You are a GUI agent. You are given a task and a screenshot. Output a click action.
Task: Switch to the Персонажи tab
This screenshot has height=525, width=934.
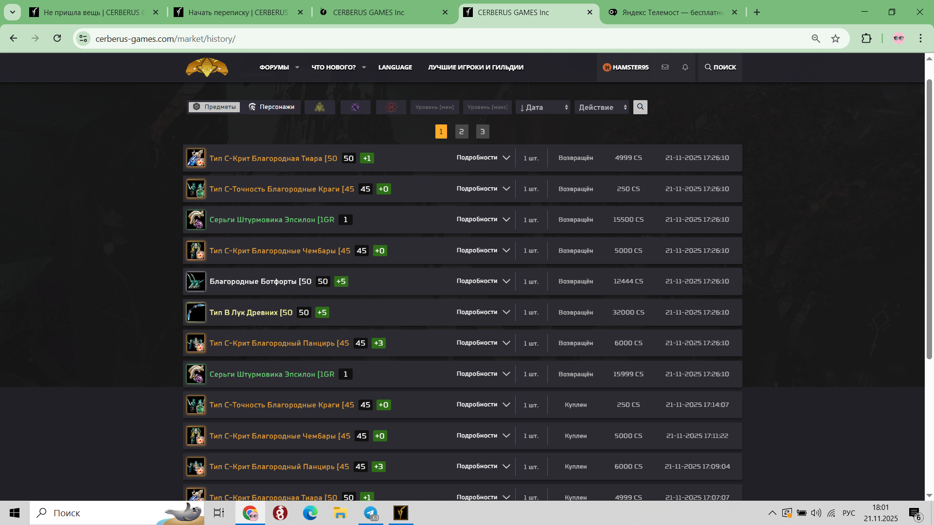point(271,107)
